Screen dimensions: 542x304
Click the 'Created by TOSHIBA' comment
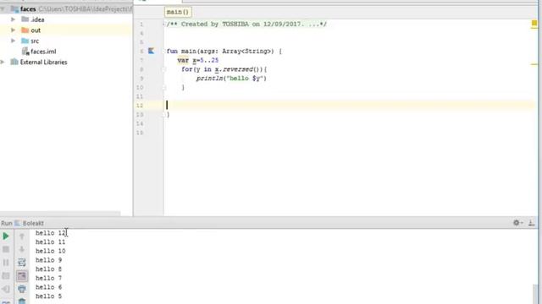point(246,24)
